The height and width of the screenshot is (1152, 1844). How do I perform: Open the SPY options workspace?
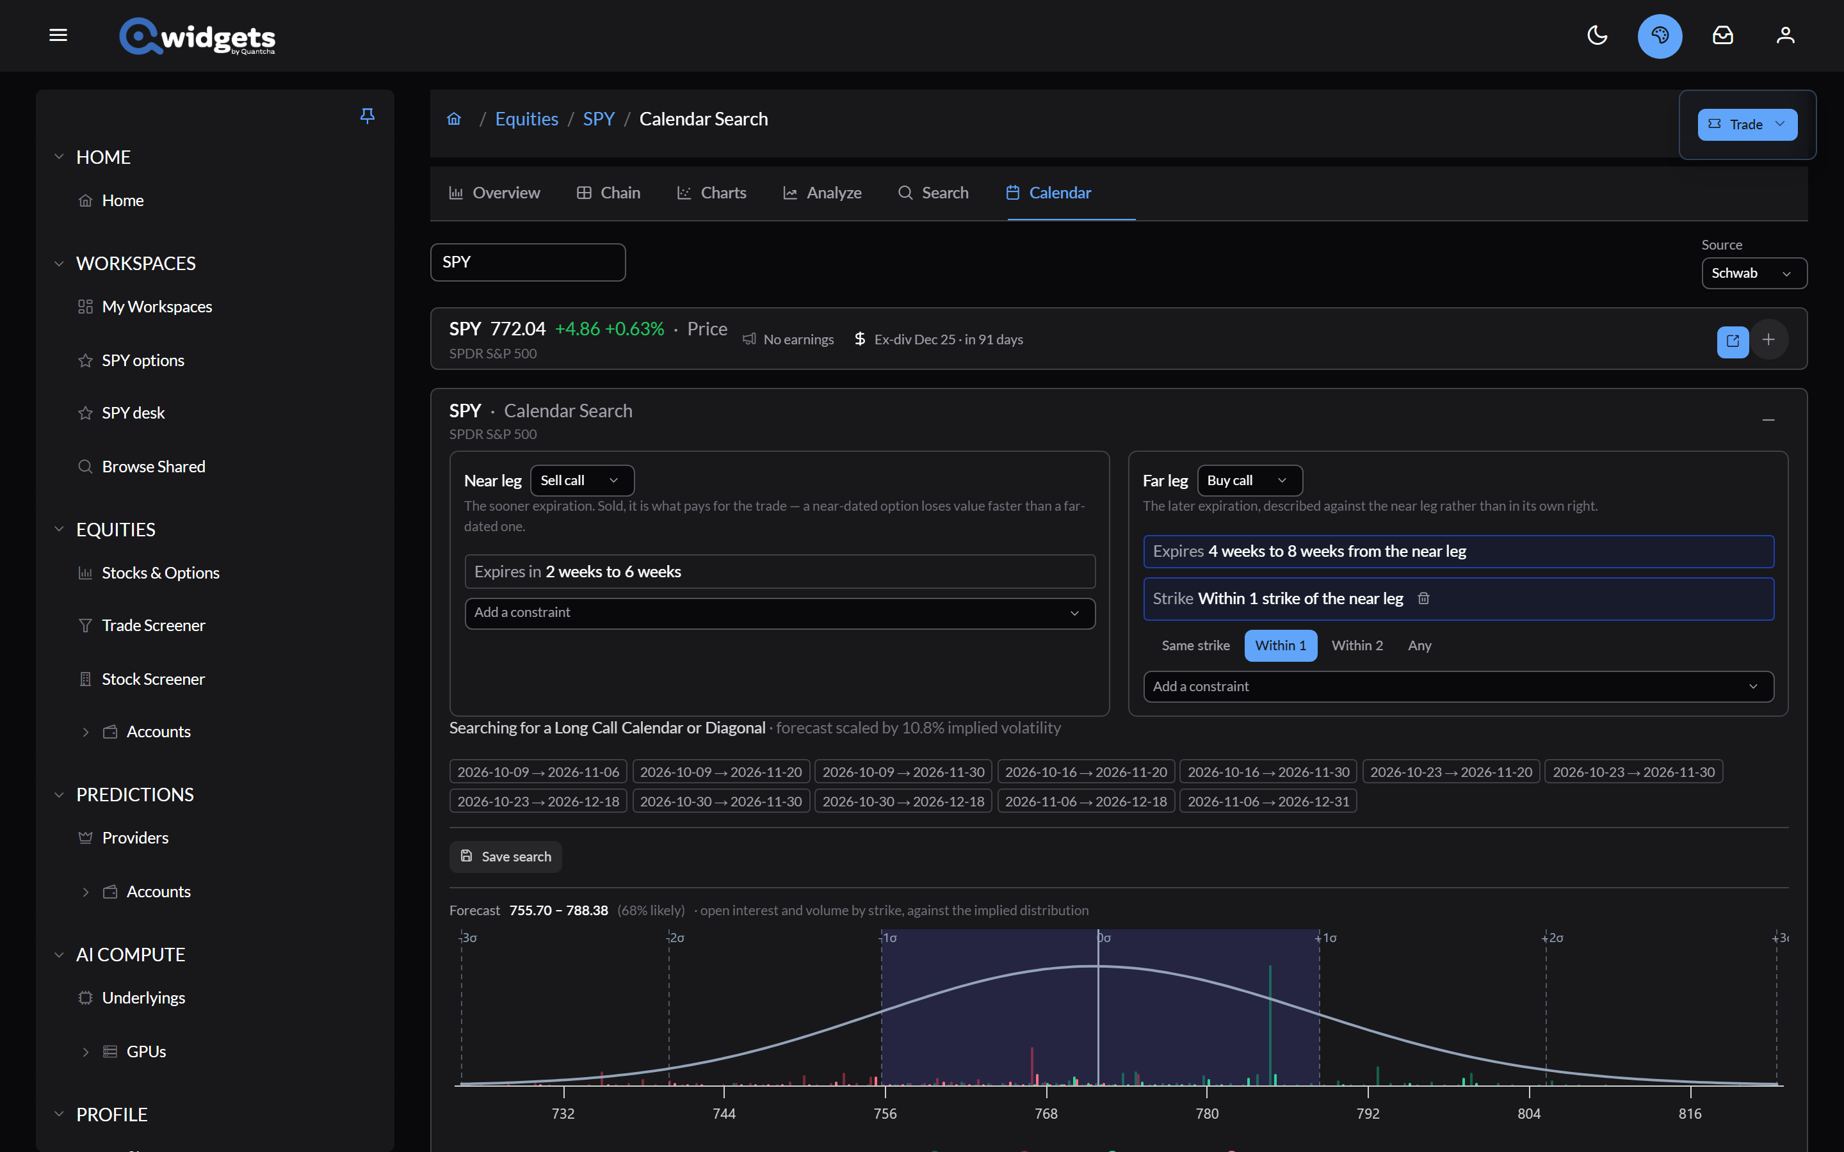click(143, 360)
